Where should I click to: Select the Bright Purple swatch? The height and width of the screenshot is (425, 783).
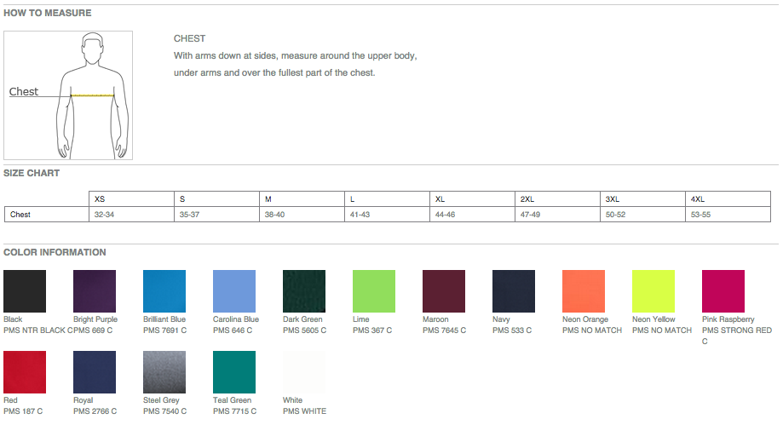click(95, 291)
